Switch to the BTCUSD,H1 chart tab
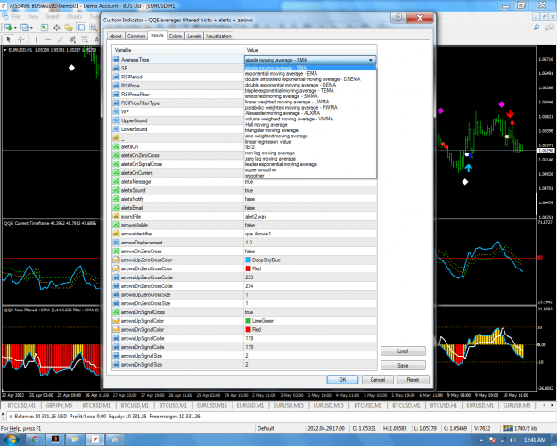Image resolution: width=557 pixels, height=446 pixels. (x=444, y=405)
